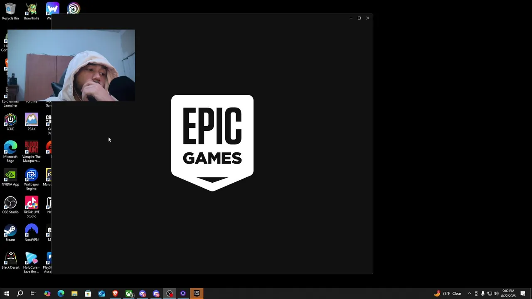Open the Xbox app from the taskbar
The height and width of the screenshot is (299, 532).
(129, 294)
